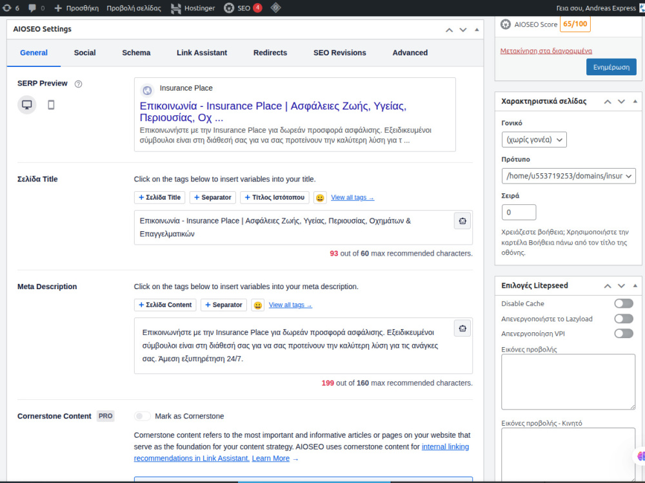
Task: Click the Σειρά order number field
Action: pyautogui.click(x=519, y=213)
